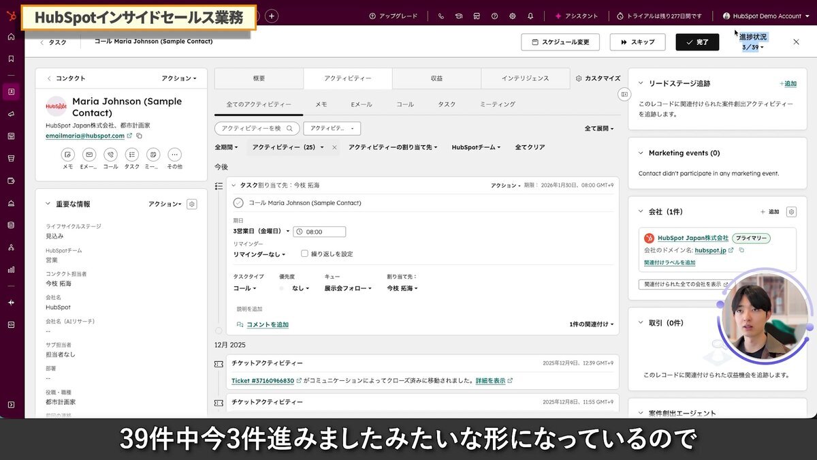817x460 pixels.
Task: Open the Eメール activity tab
Action: click(x=362, y=104)
